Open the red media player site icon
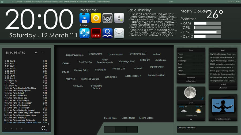 click(96, 33)
